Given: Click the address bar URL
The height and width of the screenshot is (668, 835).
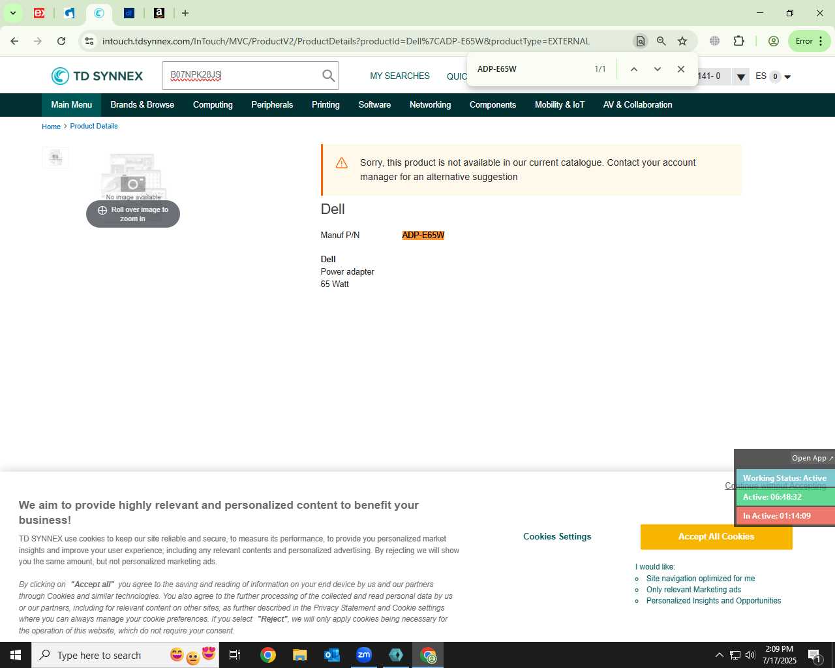Looking at the screenshot, I should click(x=346, y=41).
